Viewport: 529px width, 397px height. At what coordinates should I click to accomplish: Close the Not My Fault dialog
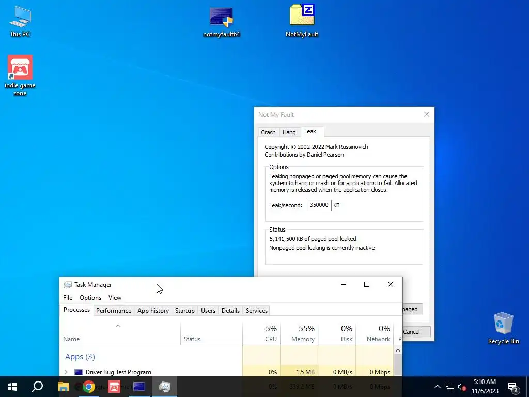[426, 114]
